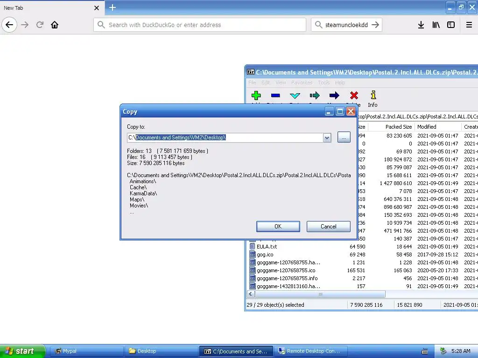Click the '29 / 29 object(s) selected' status text
This screenshot has width=478, height=358.
point(275,305)
